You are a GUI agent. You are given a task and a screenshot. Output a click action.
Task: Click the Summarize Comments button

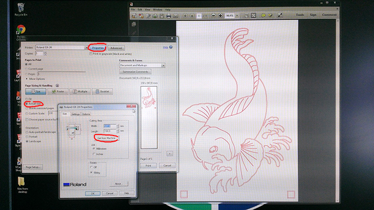pyautogui.click(x=135, y=72)
